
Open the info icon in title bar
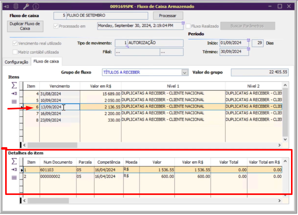pyautogui.click(x=36, y=6)
